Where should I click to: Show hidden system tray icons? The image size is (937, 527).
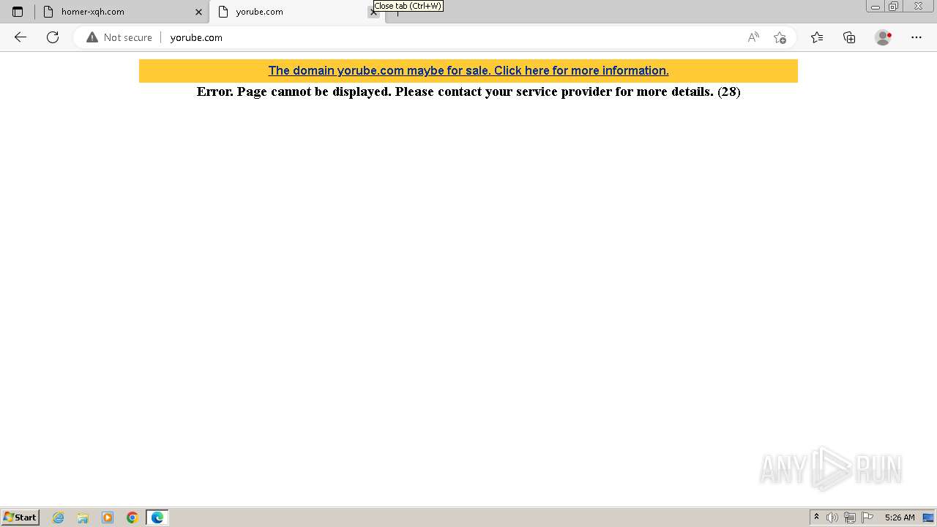point(816,517)
